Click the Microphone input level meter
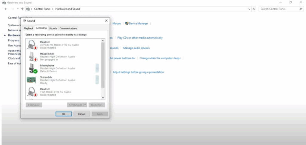Viewport: 306px width, 145px height. point(97,68)
